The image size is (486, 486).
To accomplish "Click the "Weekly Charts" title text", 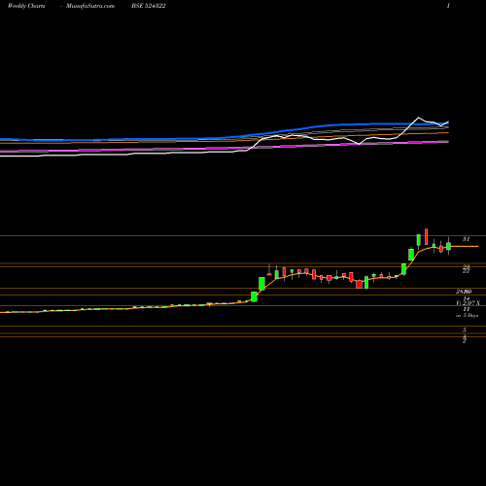I will pos(26,6).
